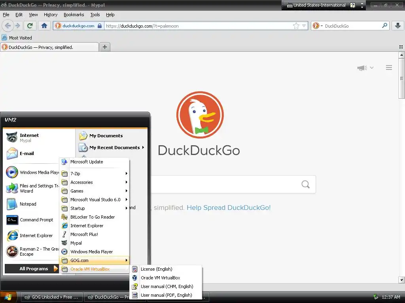Select the DuckDuckGo browser tab
The height and width of the screenshot is (303, 405).
tap(49, 47)
